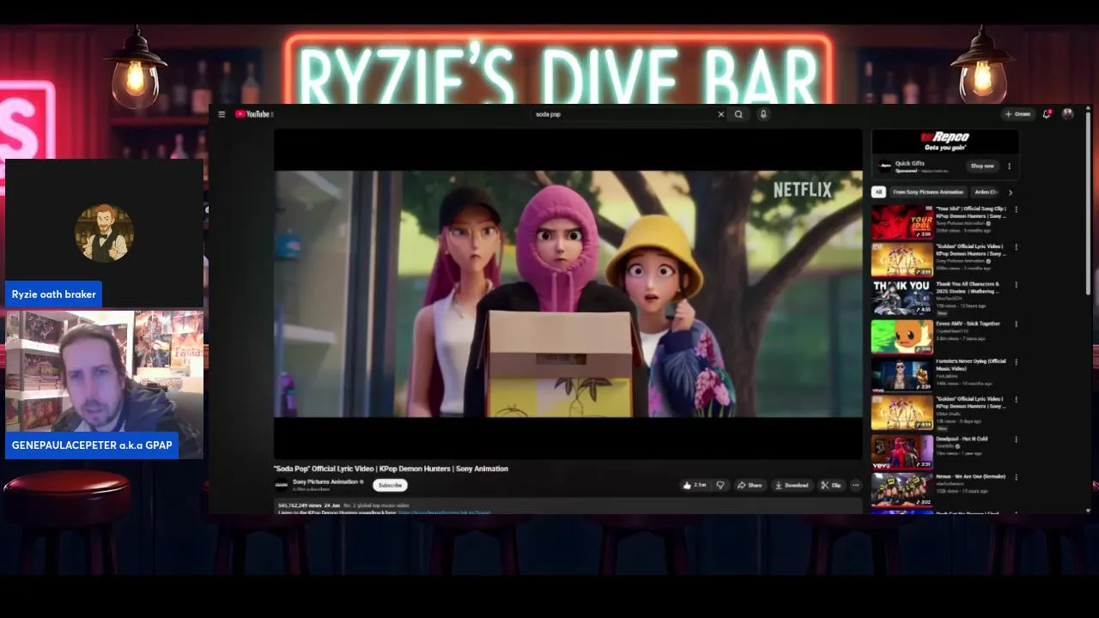Expand the video description box
Viewport: 1099px width, 618px height.
point(568,506)
